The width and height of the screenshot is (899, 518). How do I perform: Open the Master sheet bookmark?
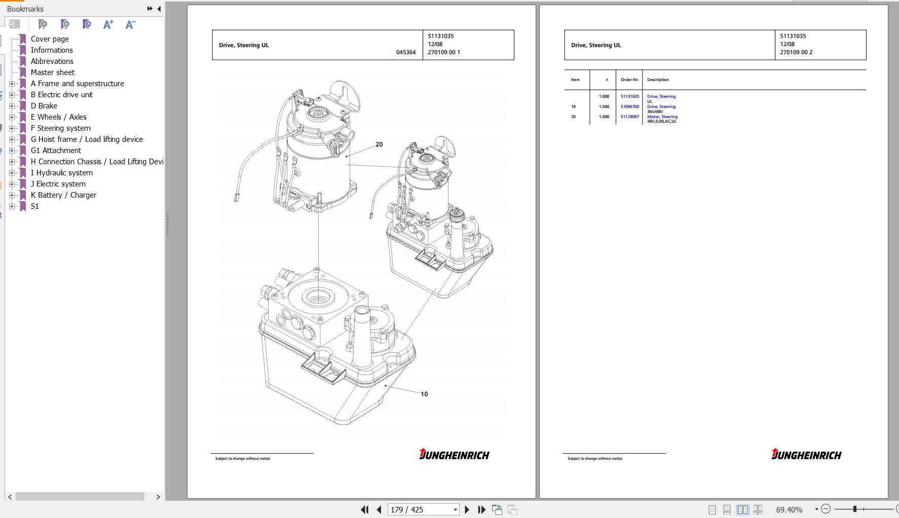point(53,72)
